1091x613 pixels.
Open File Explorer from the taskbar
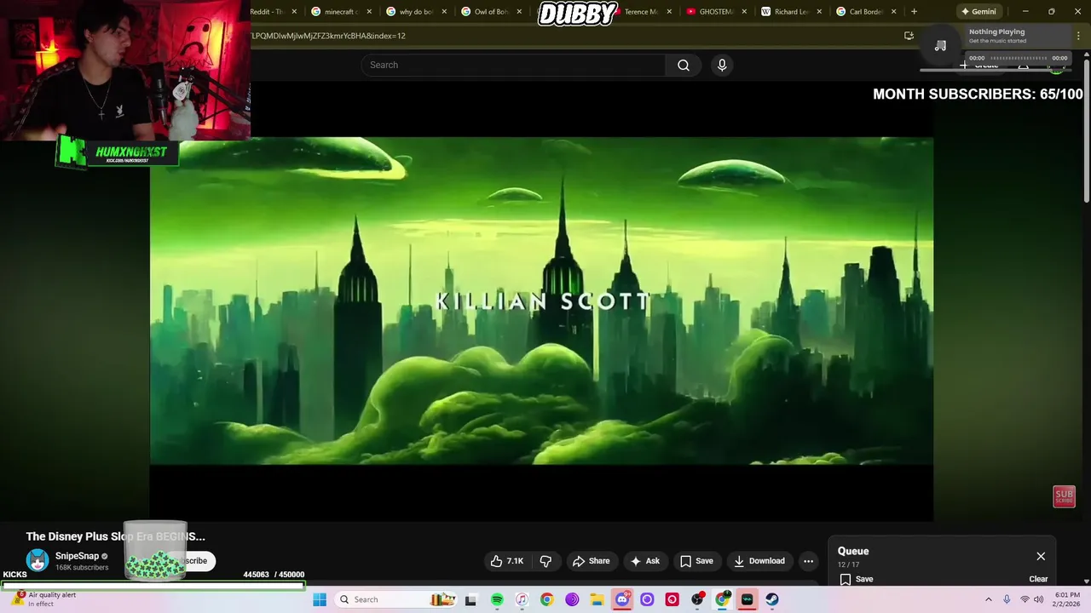coord(597,599)
